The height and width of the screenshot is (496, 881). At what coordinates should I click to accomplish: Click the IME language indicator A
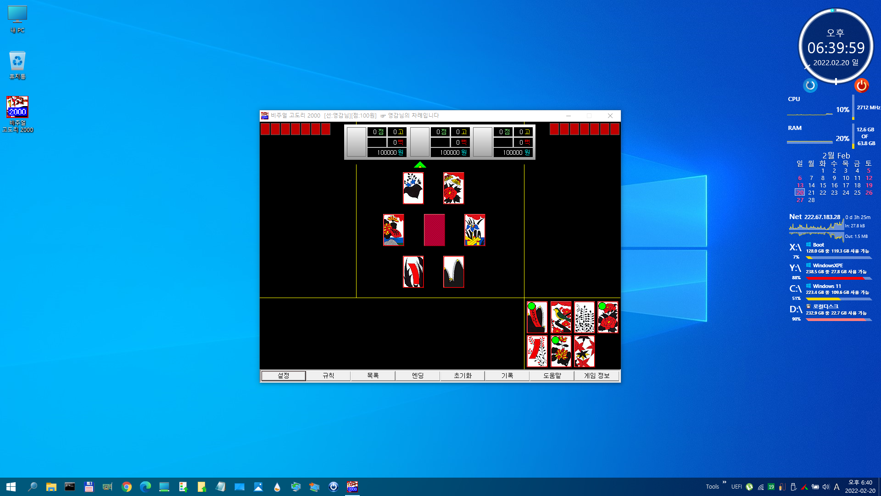point(836,487)
